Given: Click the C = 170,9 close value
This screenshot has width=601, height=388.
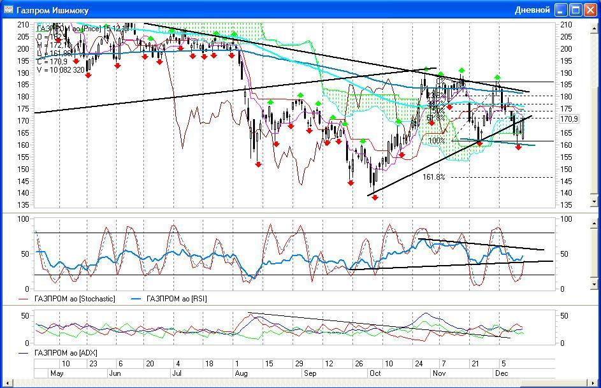Looking at the screenshot, I should coord(52,62).
